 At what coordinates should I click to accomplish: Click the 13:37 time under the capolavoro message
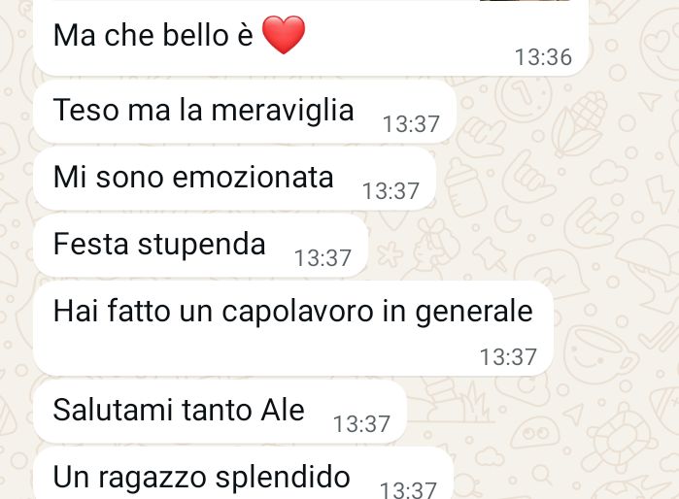coord(508,357)
